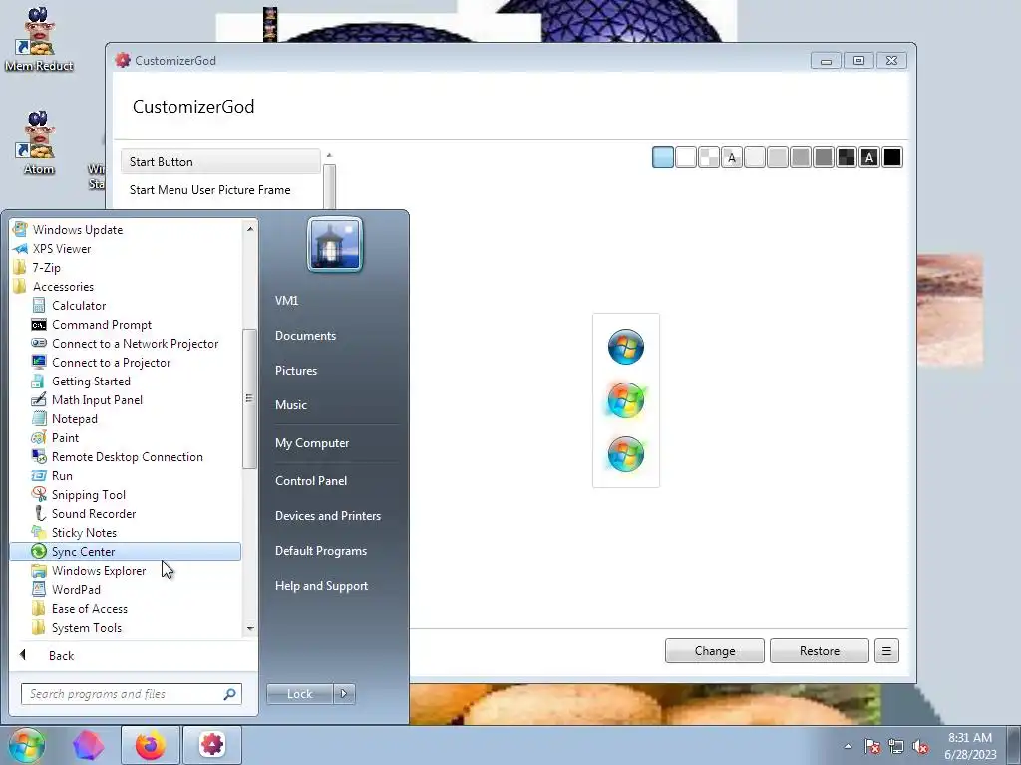Open Control Panel from Start menu
The width and height of the screenshot is (1021, 765).
[x=311, y=481]
